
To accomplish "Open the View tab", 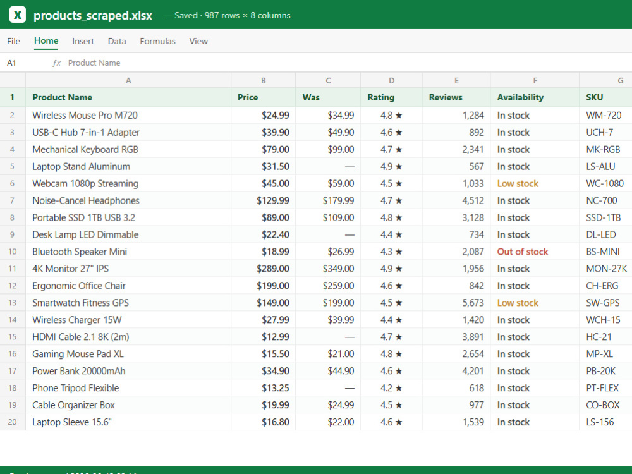I will pos(198,41).
